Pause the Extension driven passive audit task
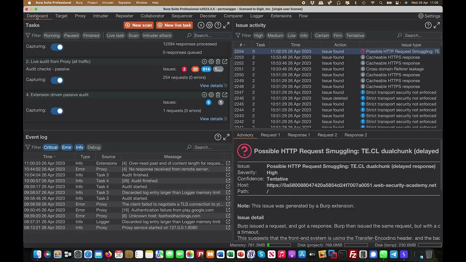The width and height of the screenshot is (466, 262). tap(204, 95)
